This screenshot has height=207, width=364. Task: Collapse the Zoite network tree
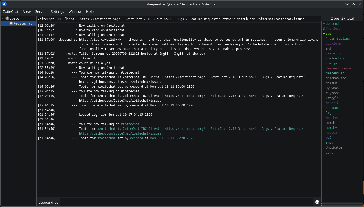(3, 19)
